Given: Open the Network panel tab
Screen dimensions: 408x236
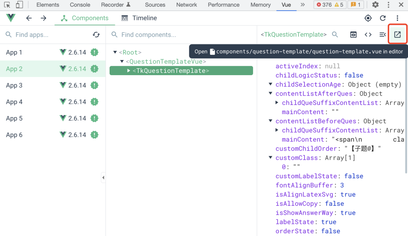Looking at the screenshot, I should click(x=187, y=5).
